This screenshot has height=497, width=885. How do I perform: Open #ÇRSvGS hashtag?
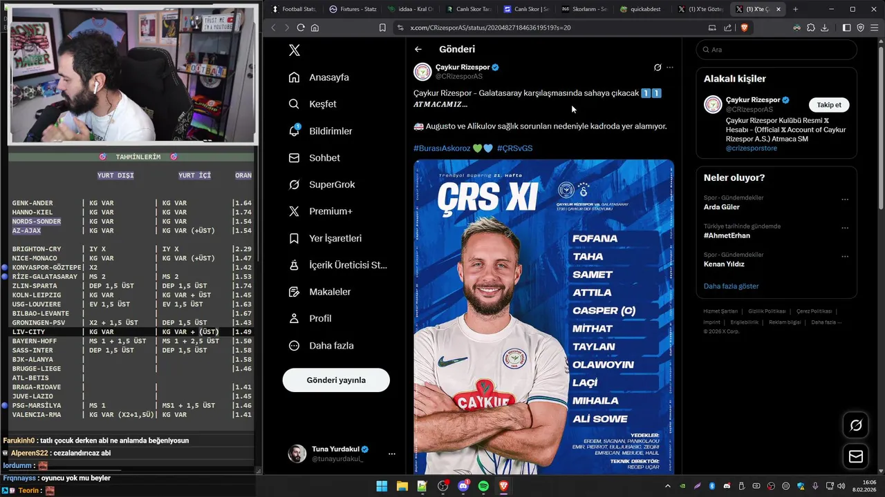pos(514,148)
